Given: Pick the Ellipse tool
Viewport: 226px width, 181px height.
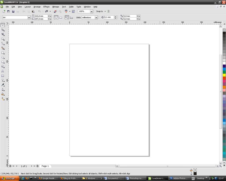Looking at the screenshot, I should 3,57.
